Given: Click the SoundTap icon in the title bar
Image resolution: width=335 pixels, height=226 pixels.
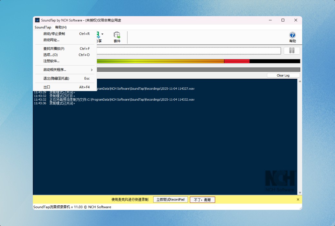Looking at the screenshot, I should 38,20.
